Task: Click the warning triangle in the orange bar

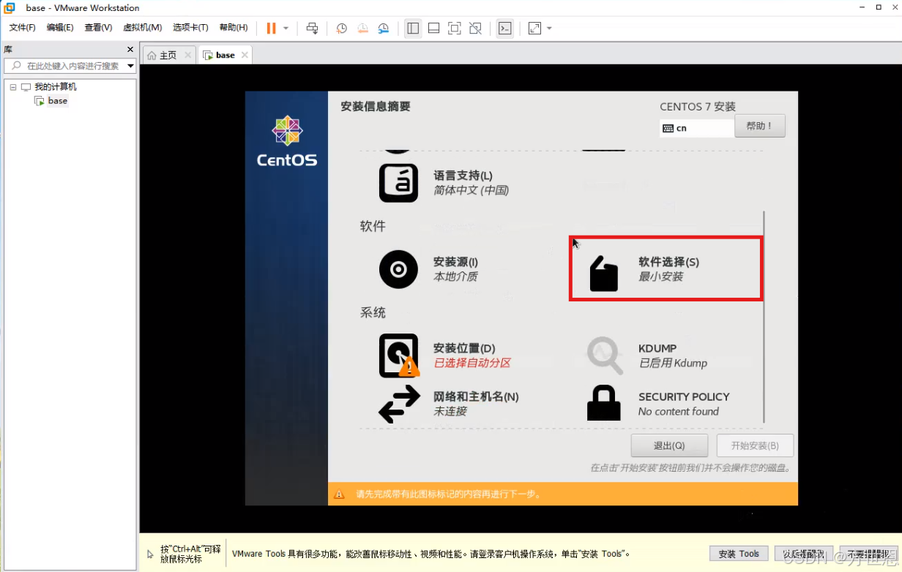Action: pyautogui.click(x=339, y=494)
